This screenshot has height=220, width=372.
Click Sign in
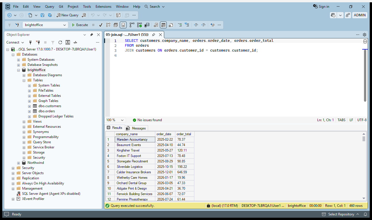click(321, 7)
